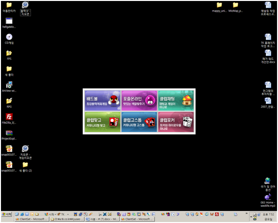
Task: Open the TK toolbar dropdown in taskbar
Action: point(68,214)
